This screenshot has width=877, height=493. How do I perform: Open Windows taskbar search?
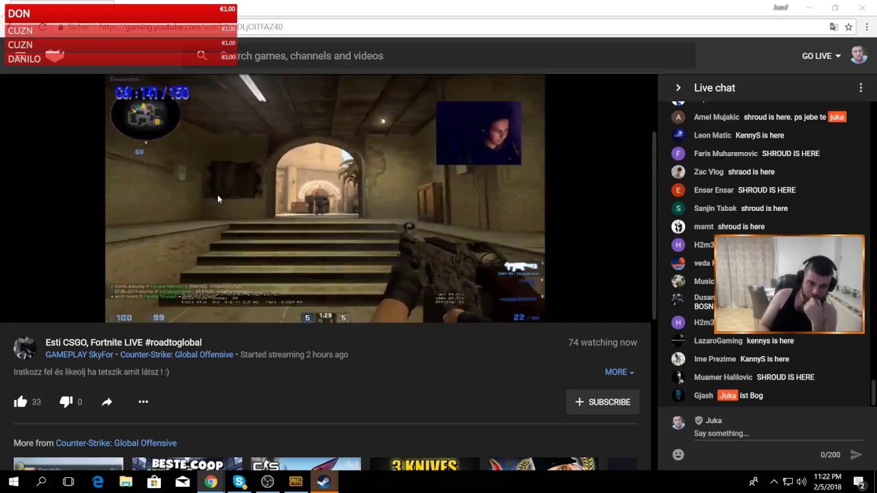(41, 482)
